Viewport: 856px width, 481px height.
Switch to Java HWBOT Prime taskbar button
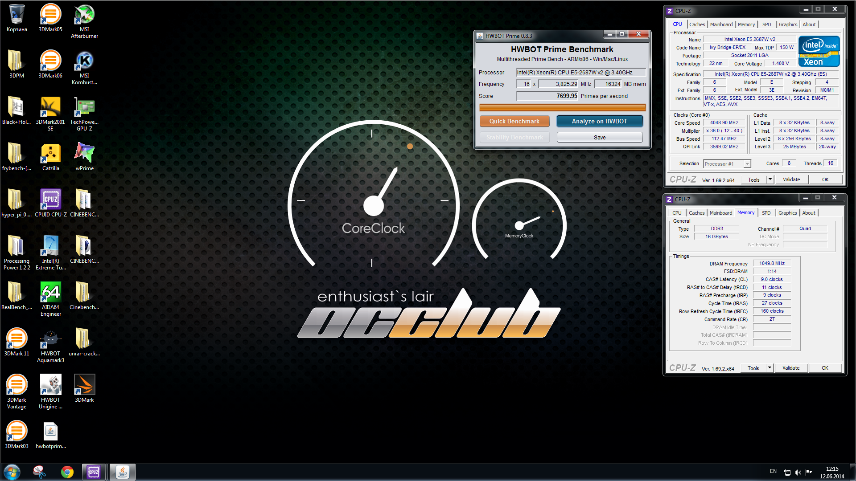122,472
